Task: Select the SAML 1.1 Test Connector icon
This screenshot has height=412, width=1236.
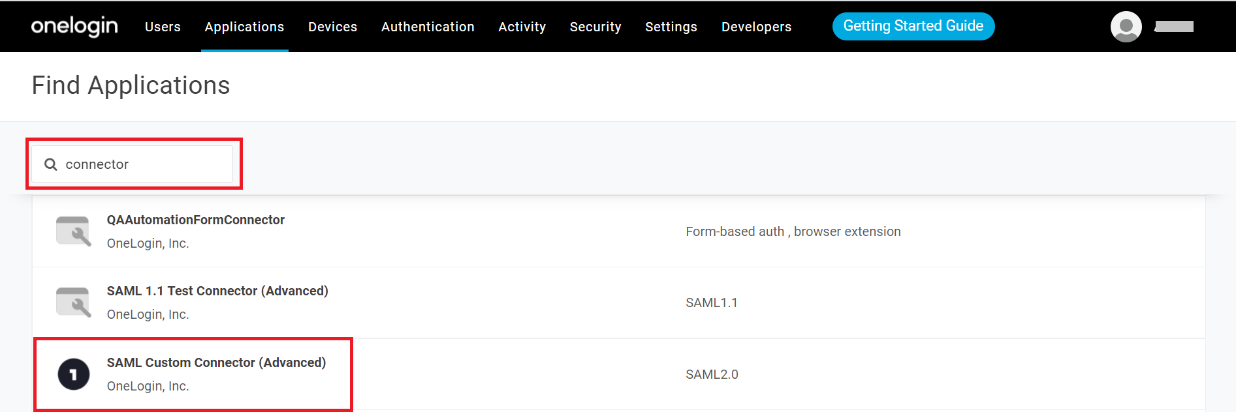Action: click(74, 302)
